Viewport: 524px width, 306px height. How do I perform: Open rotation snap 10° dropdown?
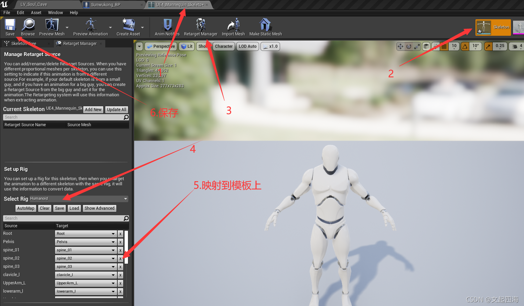(475, 46)
